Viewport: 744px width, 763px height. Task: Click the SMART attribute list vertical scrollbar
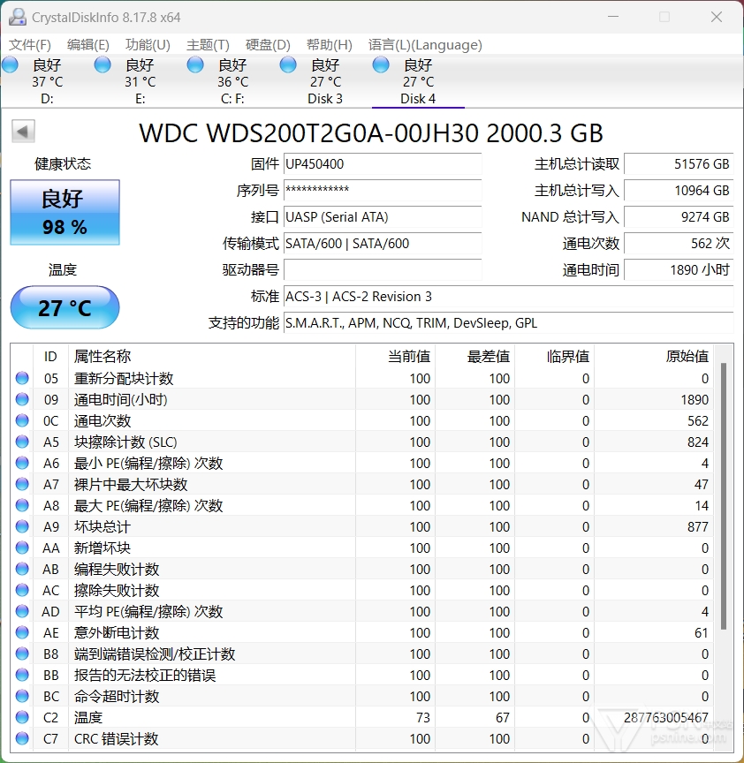pyautogui.click(x=724, y=496)
